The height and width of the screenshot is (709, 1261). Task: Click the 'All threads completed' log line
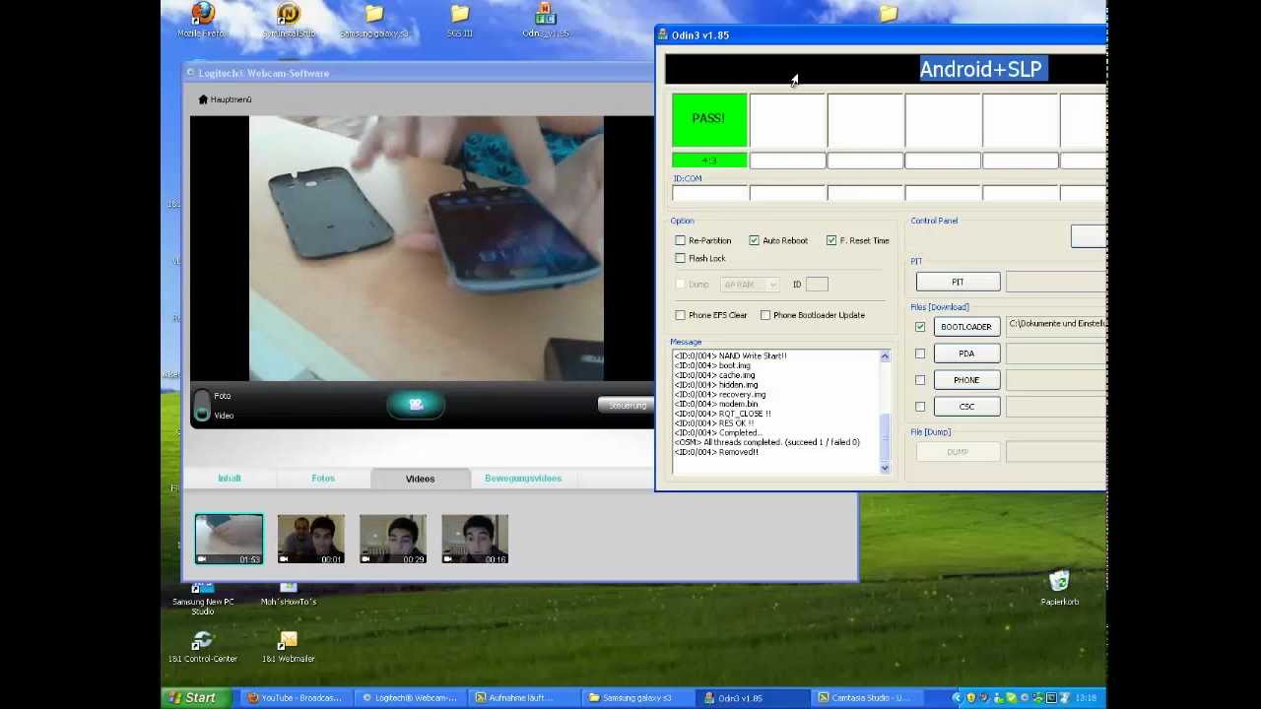pyautogui.click(x=766, y=442)
